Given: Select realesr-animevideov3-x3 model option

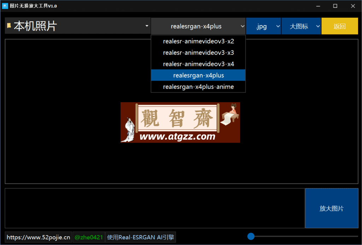Looking at the screenshot, I should click(198, 53).
